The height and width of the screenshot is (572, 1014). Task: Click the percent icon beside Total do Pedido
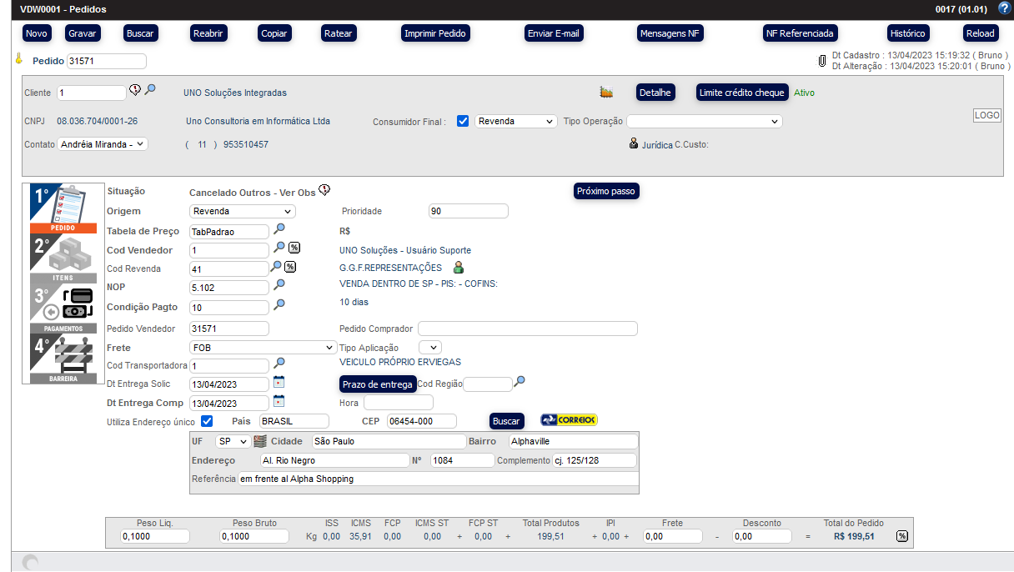[902, 536]
